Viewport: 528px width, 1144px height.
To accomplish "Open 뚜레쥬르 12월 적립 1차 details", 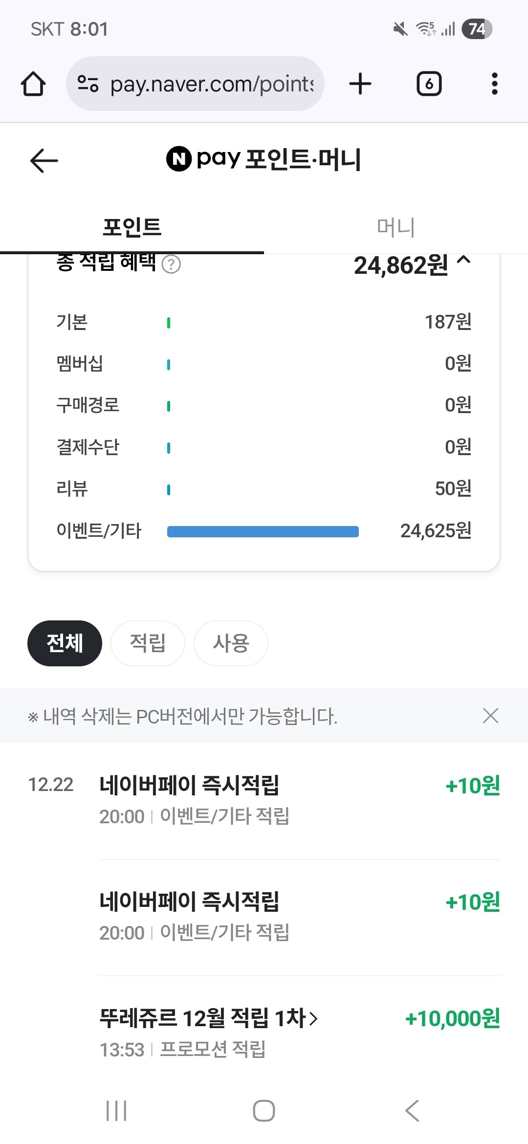I will [209, 1018].
